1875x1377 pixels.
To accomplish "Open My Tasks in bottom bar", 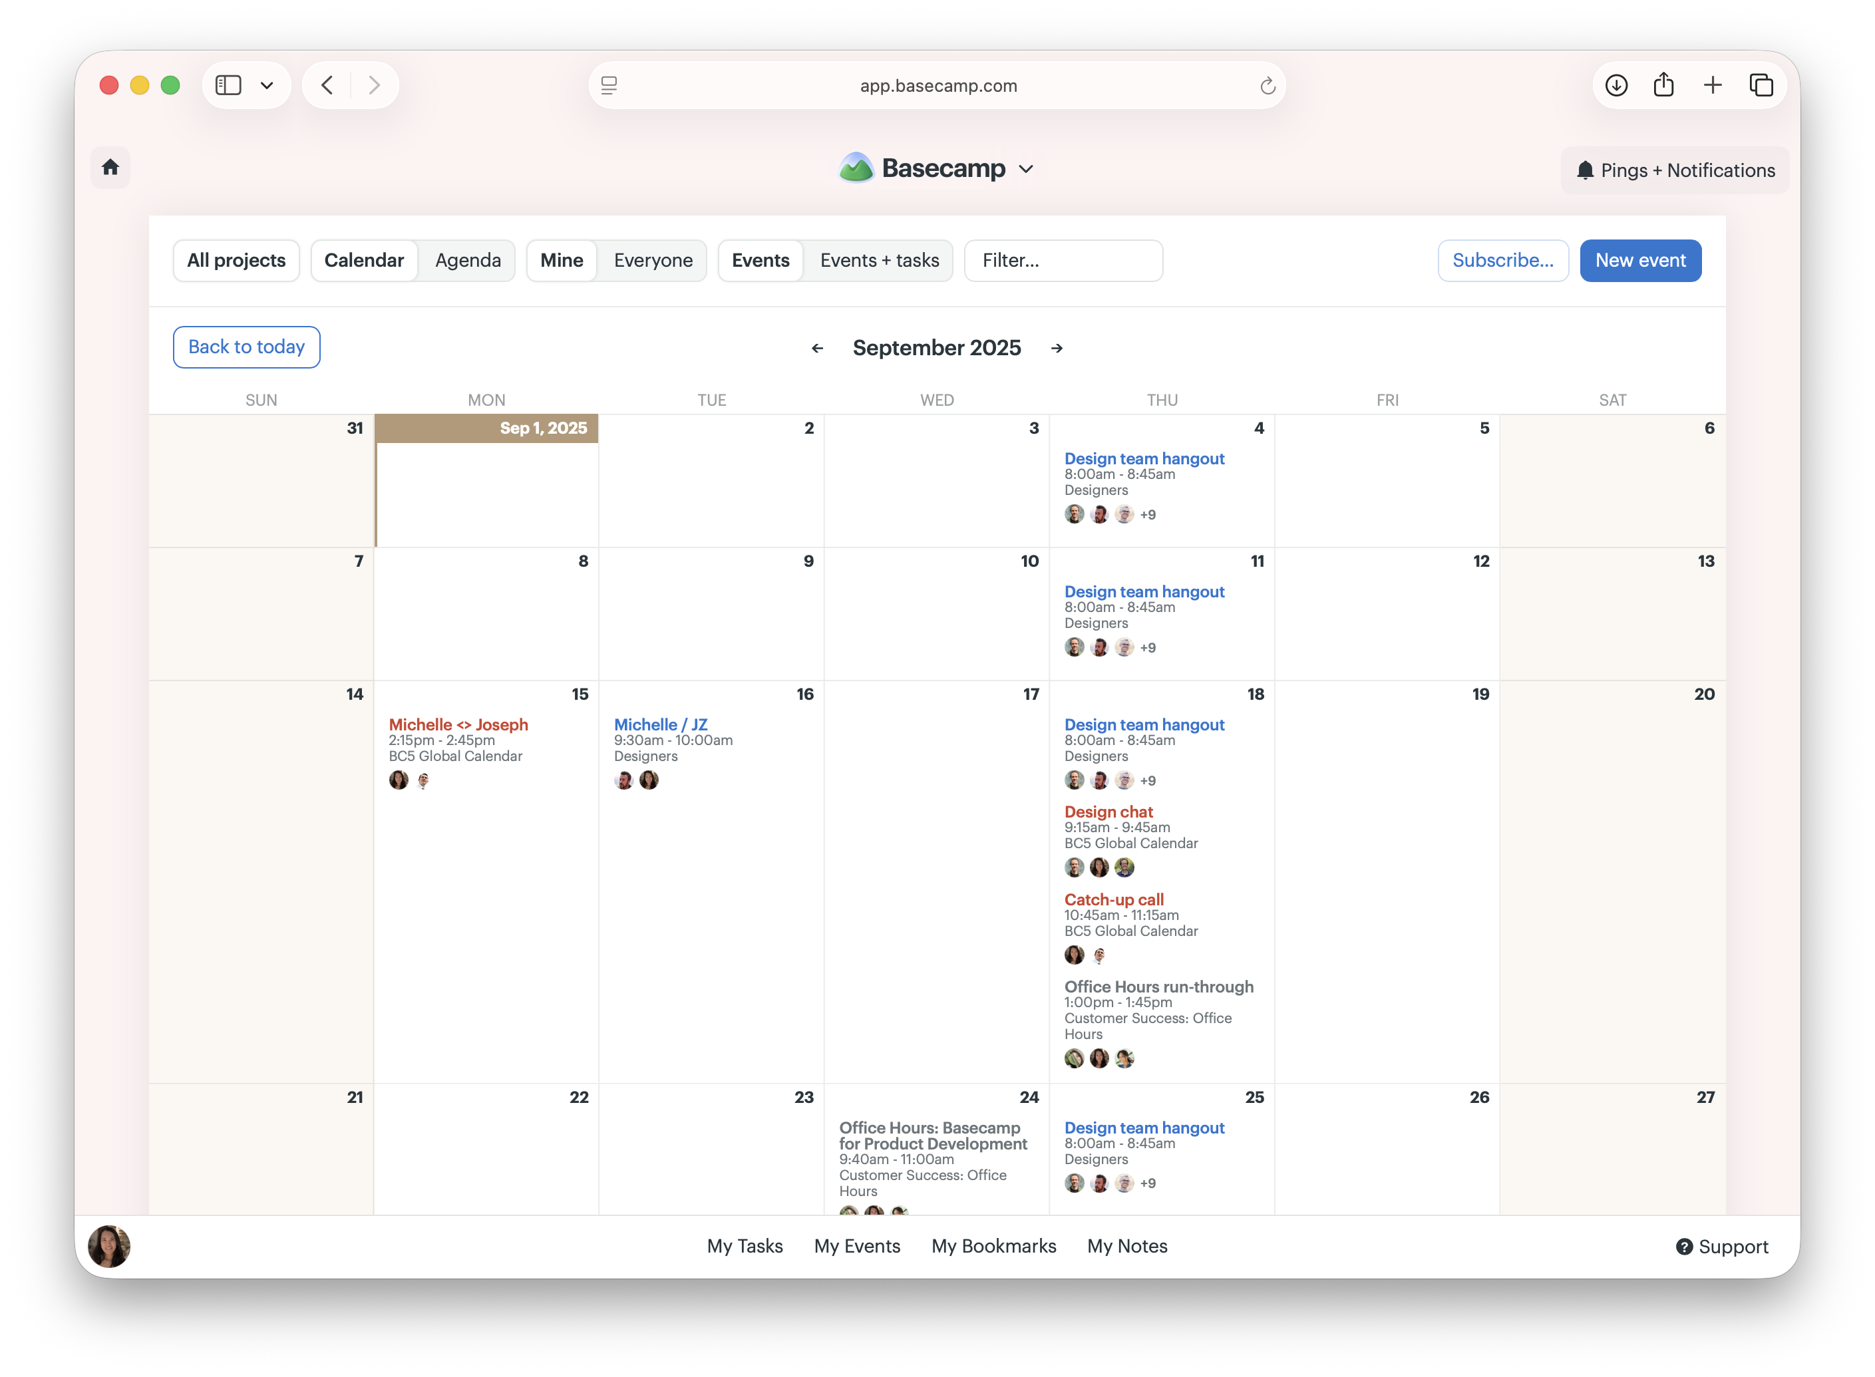I will pyautogui.click(x=745, y=1246).
